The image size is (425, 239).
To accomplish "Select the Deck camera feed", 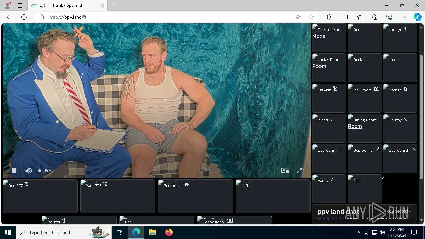I will tap(365, 68).
